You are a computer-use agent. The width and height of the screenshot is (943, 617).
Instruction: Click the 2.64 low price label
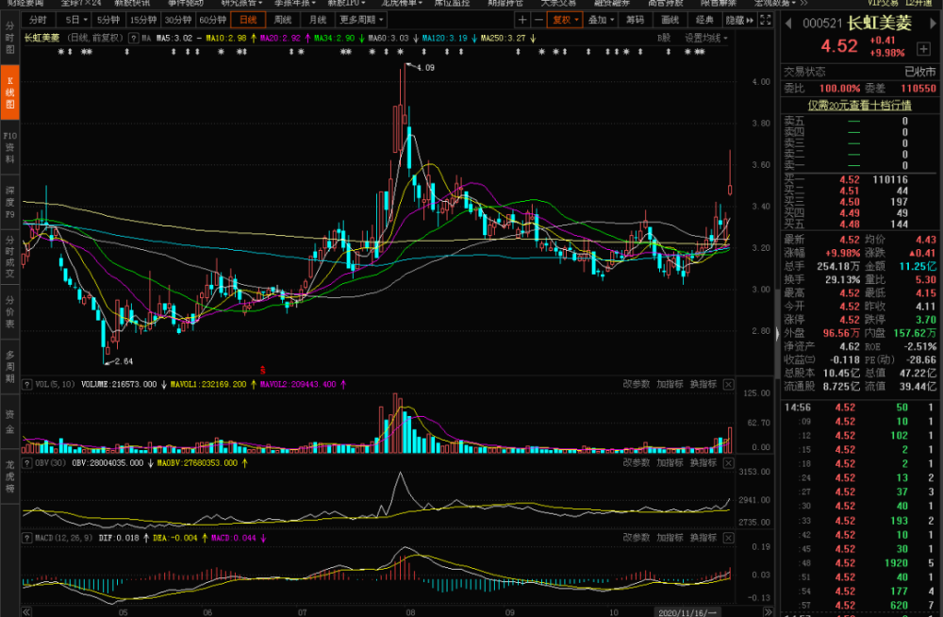click(124, 361)
